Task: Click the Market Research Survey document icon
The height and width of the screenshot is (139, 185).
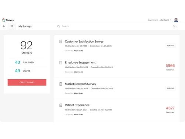Action: tap(61, 84)
